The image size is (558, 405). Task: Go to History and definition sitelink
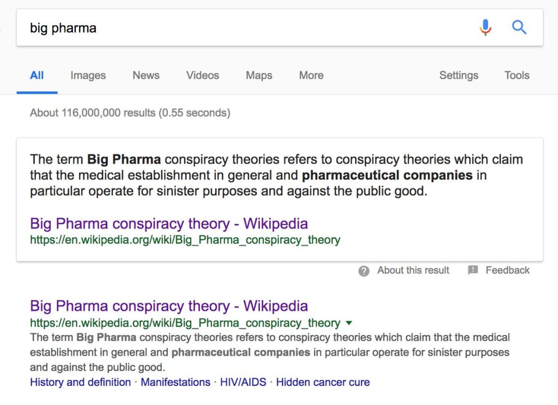[x=81, y=382]
